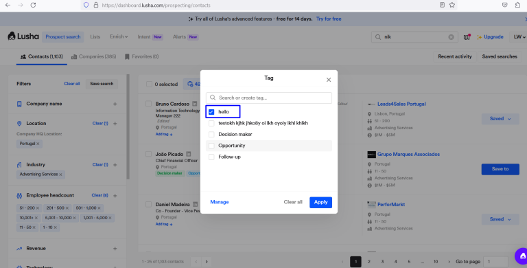Click Save to for Grupo Marques Associados
The image size is (527, 268).
(x=500, y=169)
